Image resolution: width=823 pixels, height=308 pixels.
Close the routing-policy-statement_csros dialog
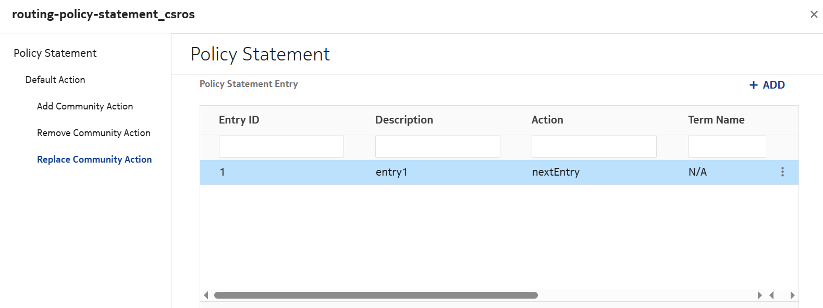click(814, 15)
